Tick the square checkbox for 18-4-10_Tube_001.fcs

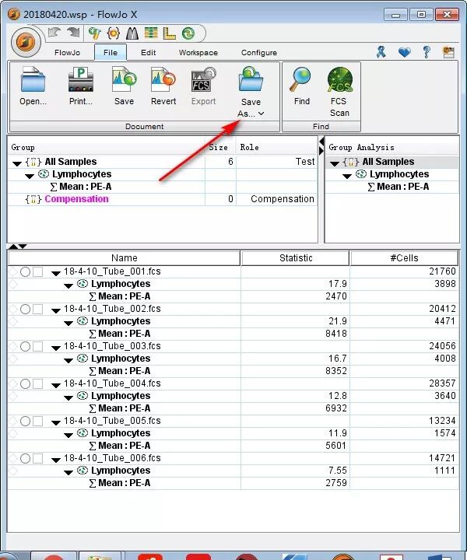[x=38, y=271]
